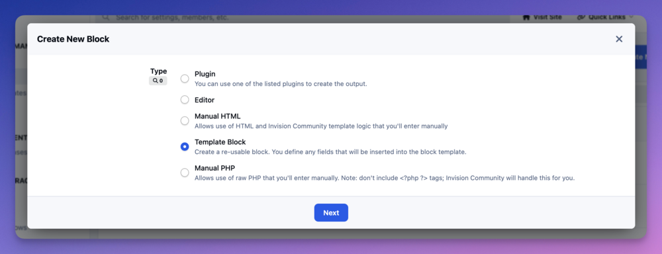This screenshot has width=662, height=254.
Task: Click 'Allows use of raw PHP' description
Action: tap(385, 178)
